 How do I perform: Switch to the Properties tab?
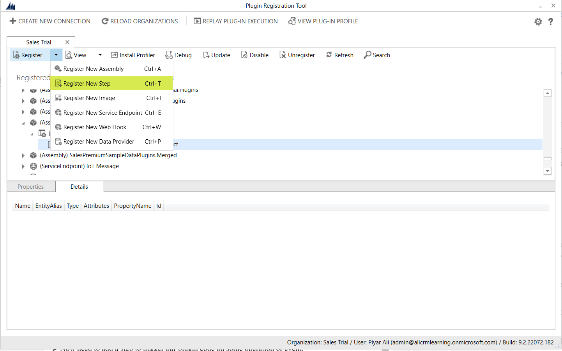[31, 187]
